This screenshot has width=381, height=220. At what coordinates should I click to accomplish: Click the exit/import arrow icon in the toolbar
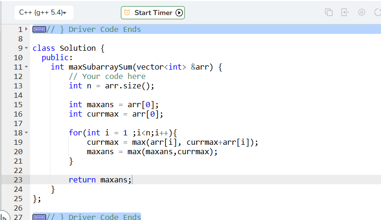coord(345,12)
